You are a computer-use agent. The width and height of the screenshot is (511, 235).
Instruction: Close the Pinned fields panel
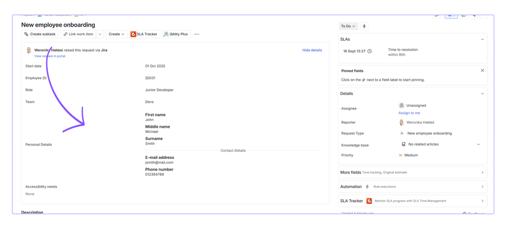pyautogui.click(x=482, y=70)
